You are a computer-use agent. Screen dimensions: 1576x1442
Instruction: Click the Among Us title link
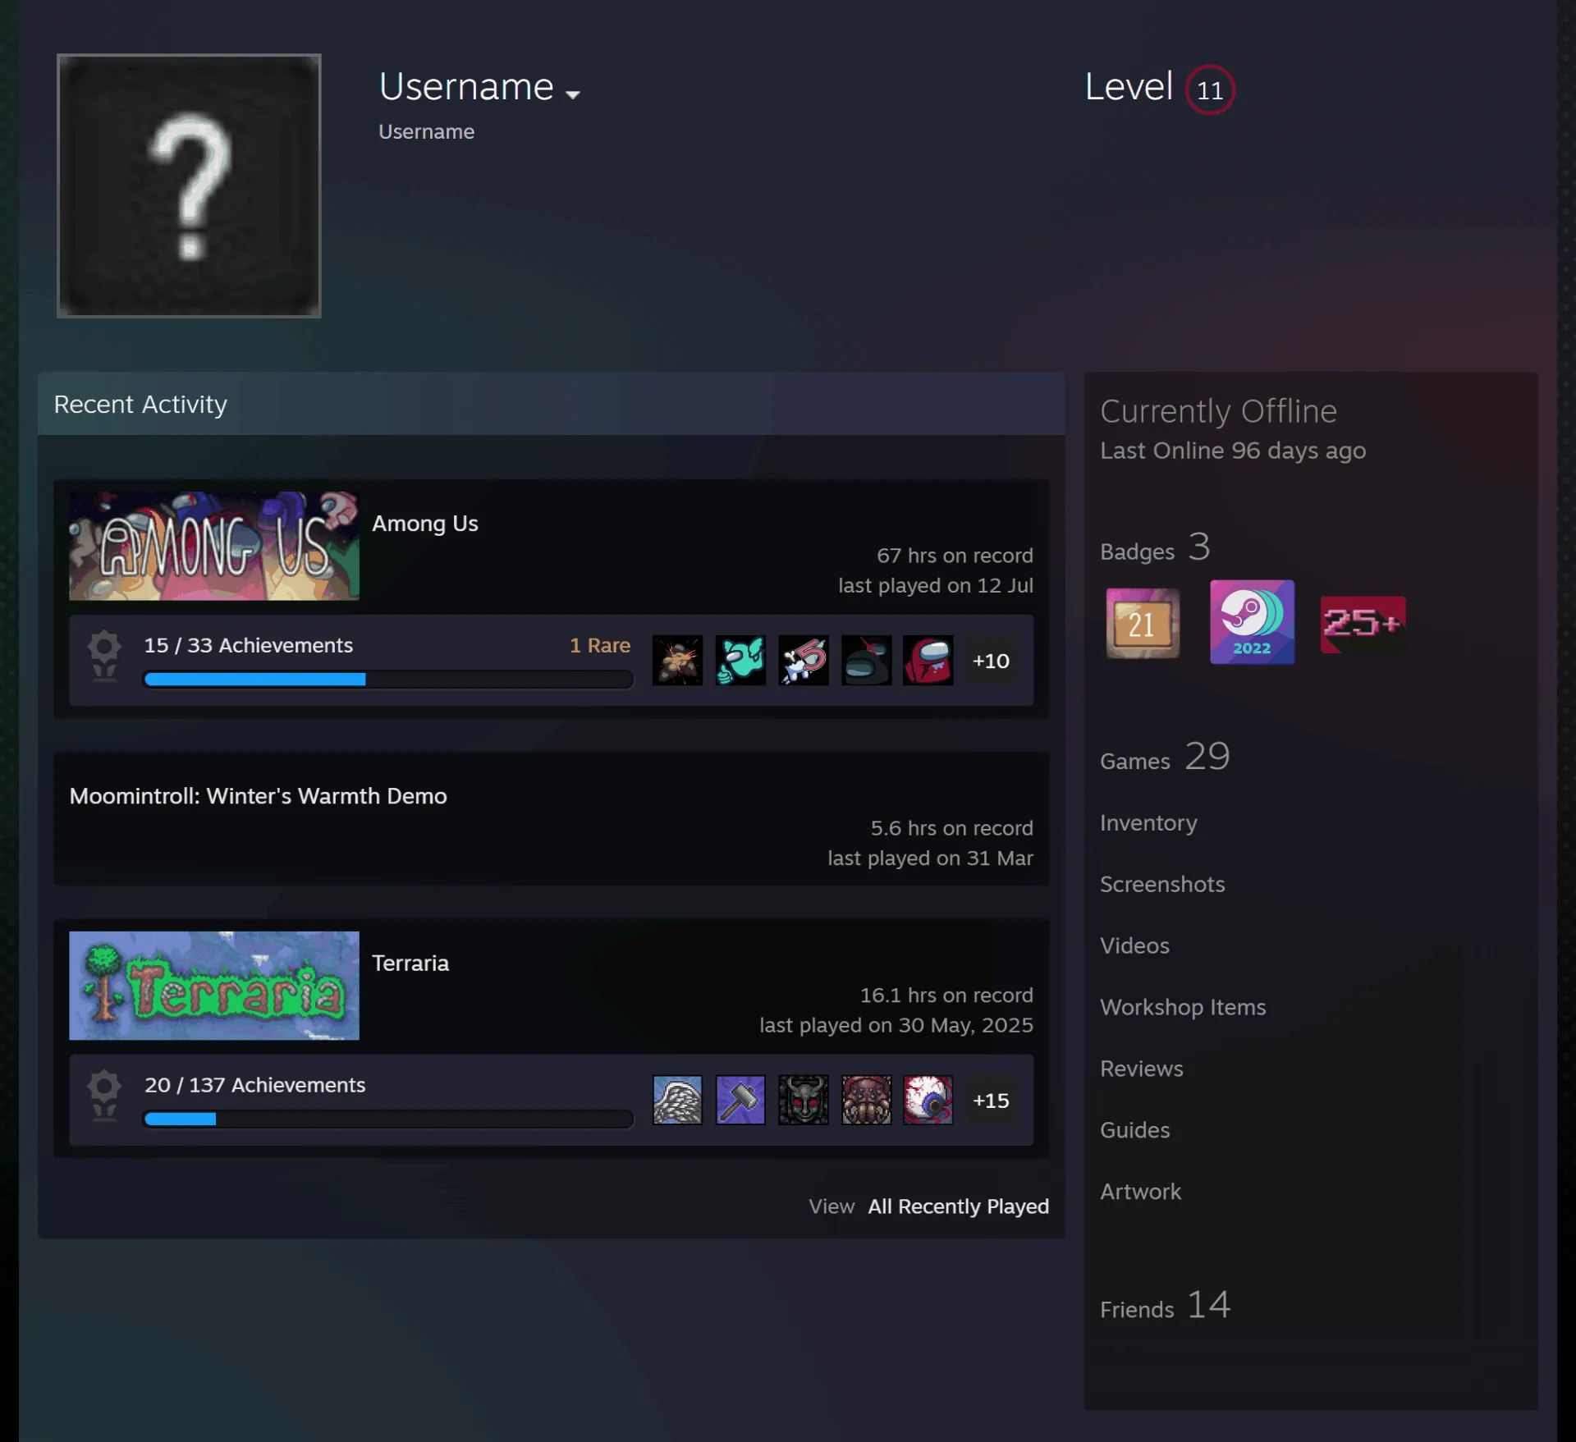(x=425, y=523)
